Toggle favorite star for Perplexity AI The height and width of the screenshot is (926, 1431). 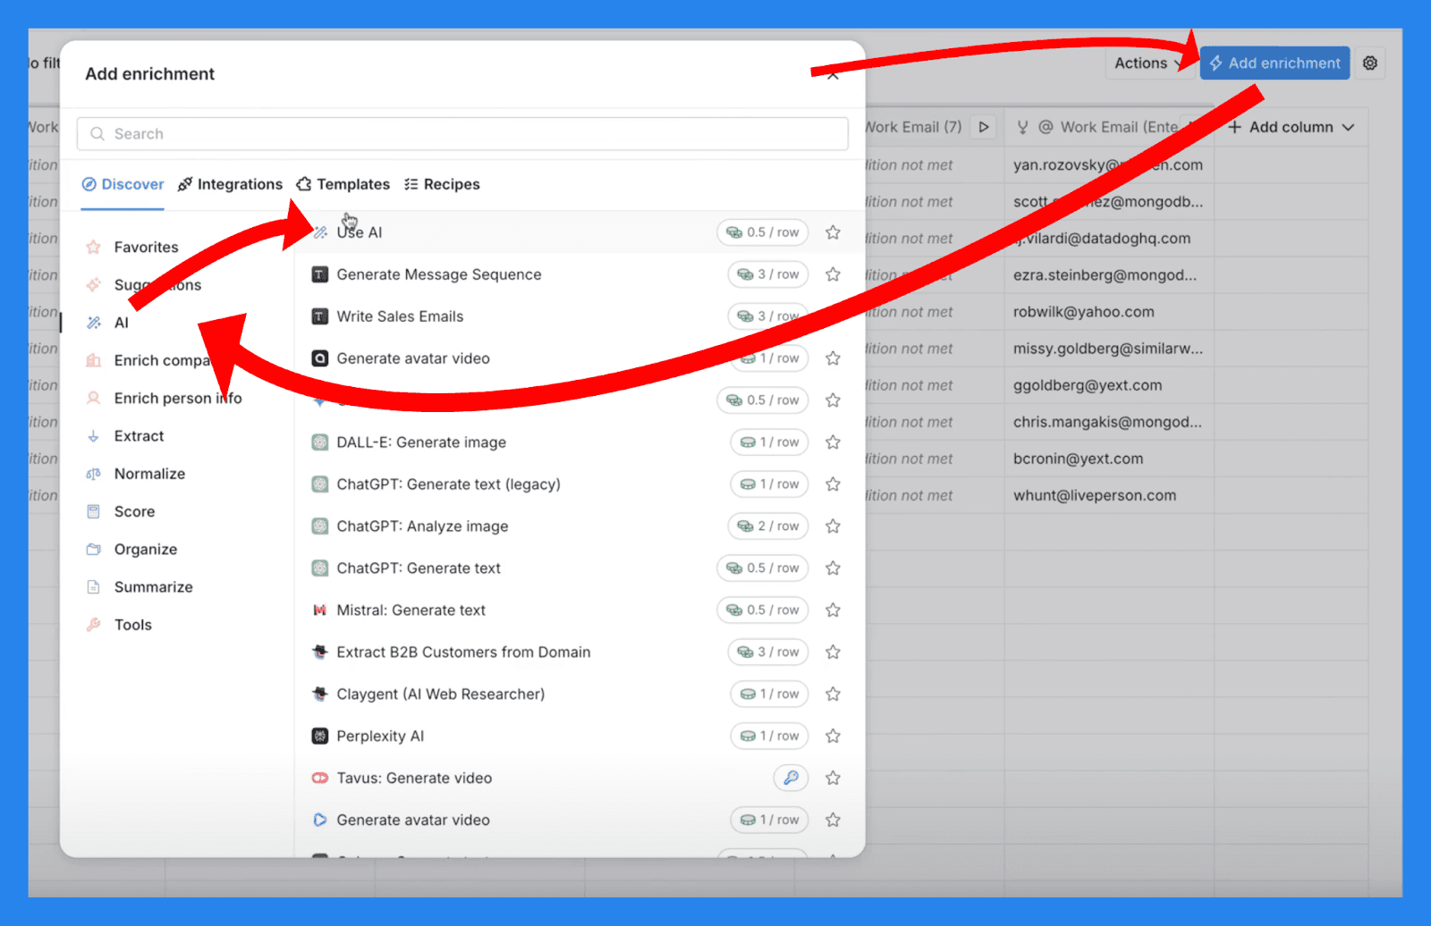[x=833, y=736]
